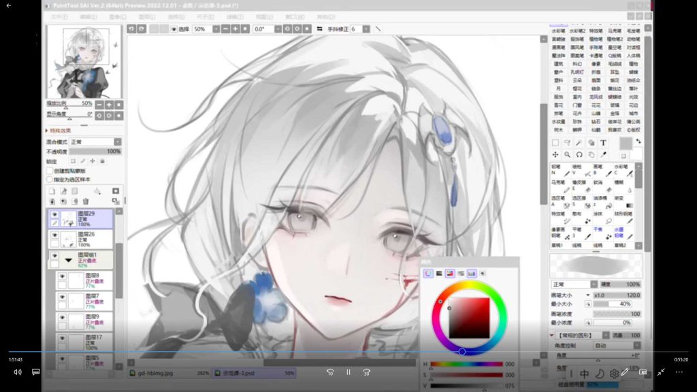Select the magic wand tool
The image size is (697, 392).
click(579, 143)
